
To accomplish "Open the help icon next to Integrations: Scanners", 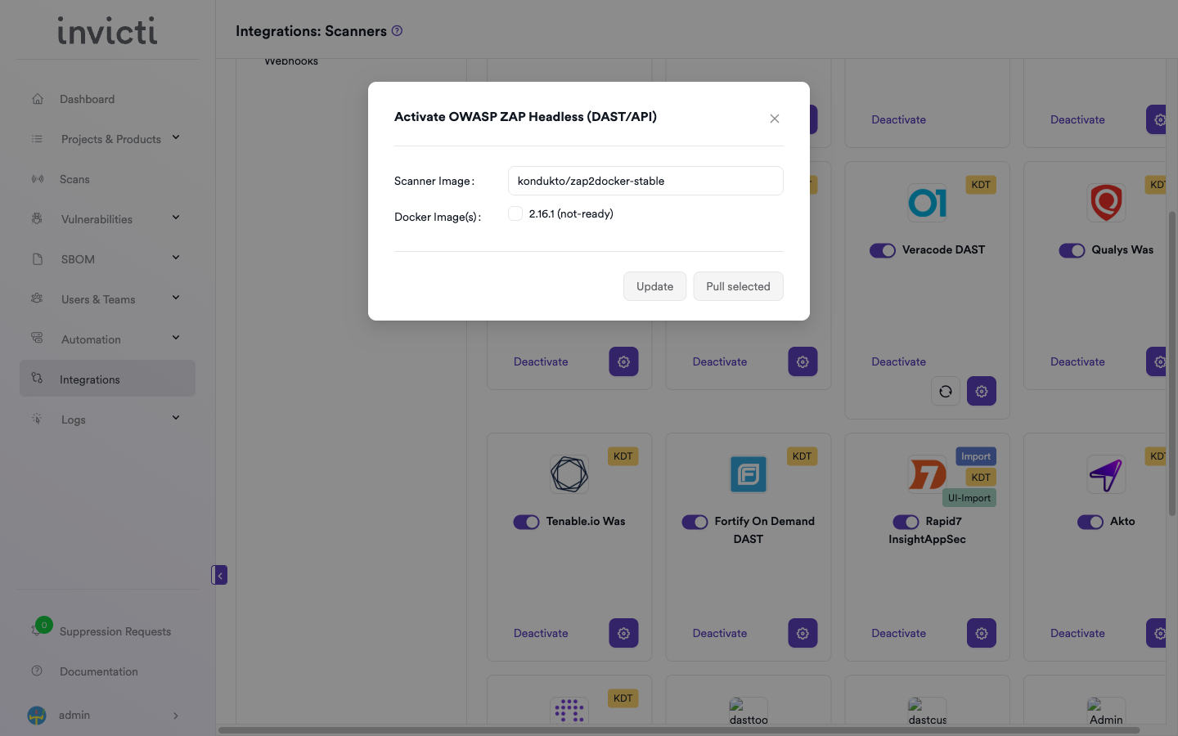I will (397, 30).
